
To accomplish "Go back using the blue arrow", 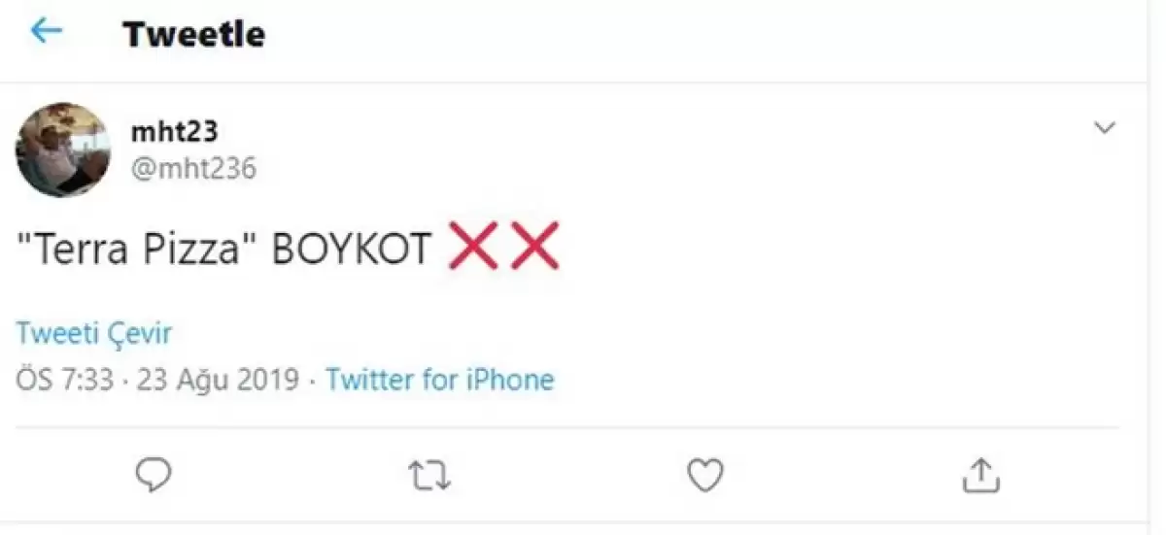I will [46, 32].
